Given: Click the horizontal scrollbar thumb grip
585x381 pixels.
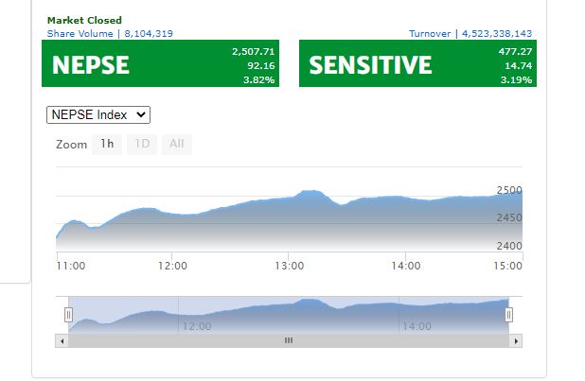Looking at the screenshot, I should click(x=289, y=340).
